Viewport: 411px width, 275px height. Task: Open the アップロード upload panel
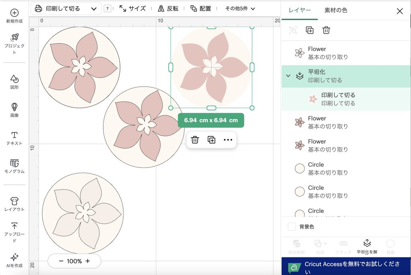(x=14, y=233)
